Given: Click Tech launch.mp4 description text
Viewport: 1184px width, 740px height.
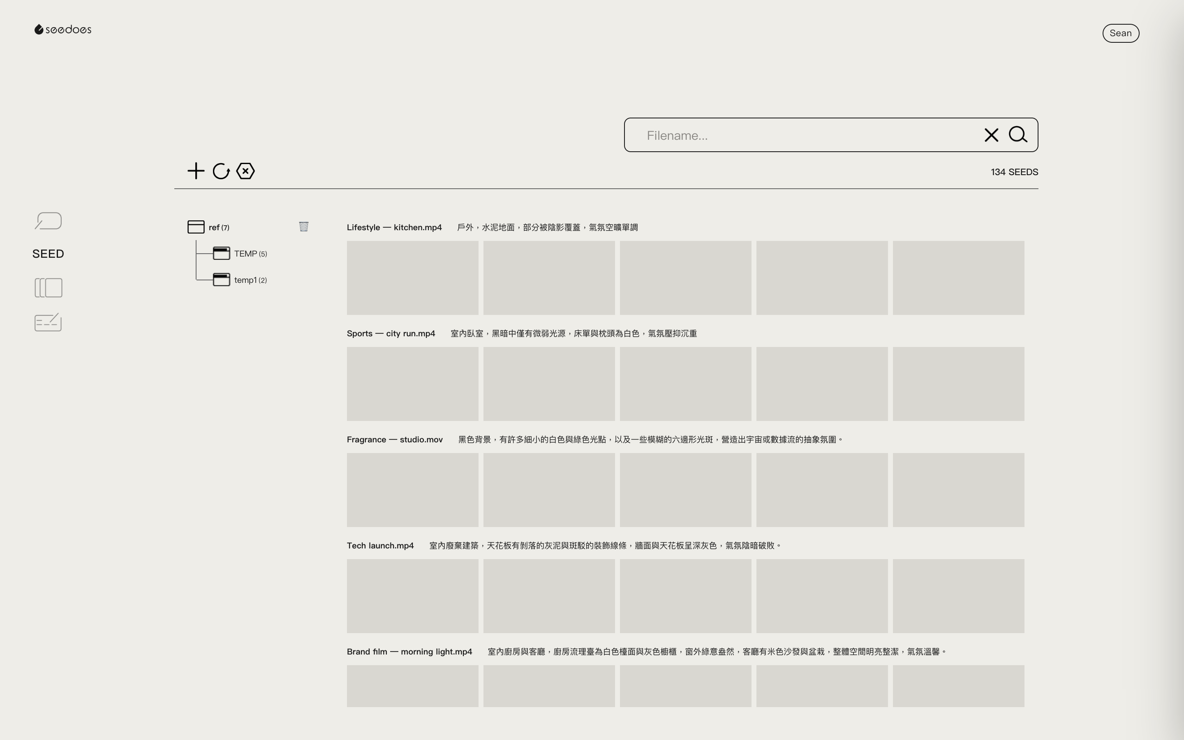Looking at the screenshot, I should click(x=605, y=546).
